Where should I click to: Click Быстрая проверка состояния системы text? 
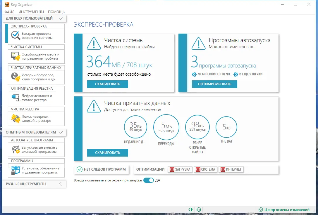pos(37,36)
